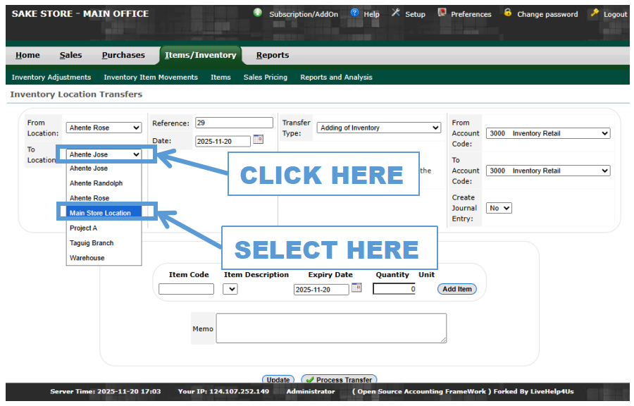Click the blue Help question mark icon
Viewport: 634px width, 406px height.
coord(354,13)
